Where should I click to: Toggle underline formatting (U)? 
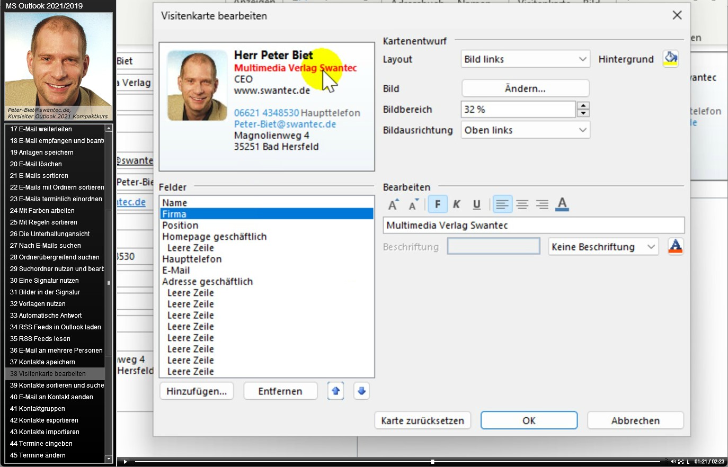pos(476,204)
